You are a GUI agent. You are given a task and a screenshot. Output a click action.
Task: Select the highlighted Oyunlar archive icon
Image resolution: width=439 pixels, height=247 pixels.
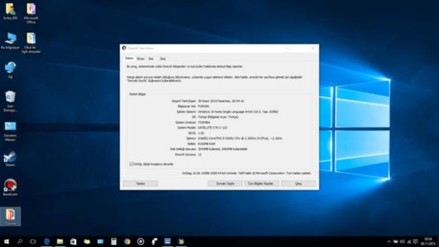pyautogui.click(x=10, y=216)
